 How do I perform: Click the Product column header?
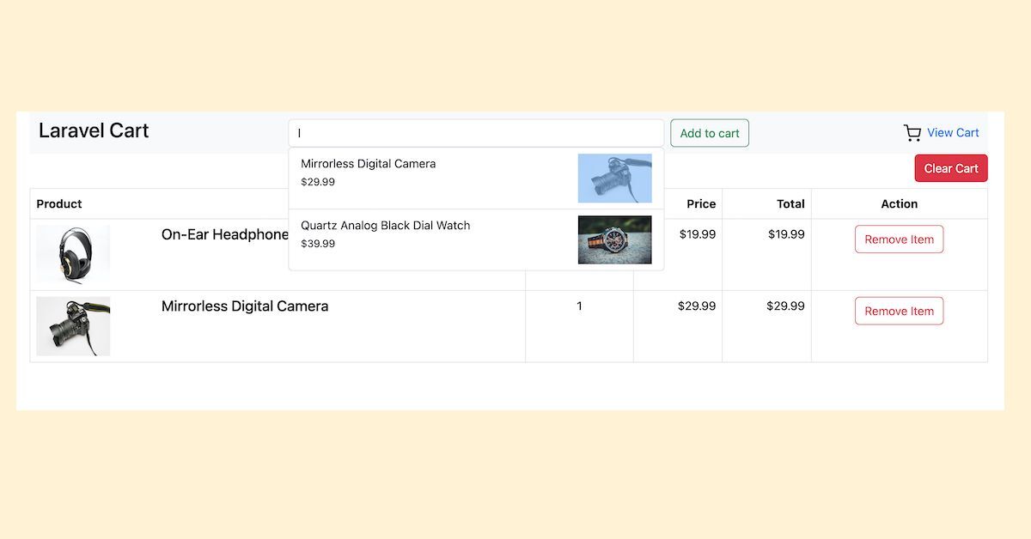58,203
